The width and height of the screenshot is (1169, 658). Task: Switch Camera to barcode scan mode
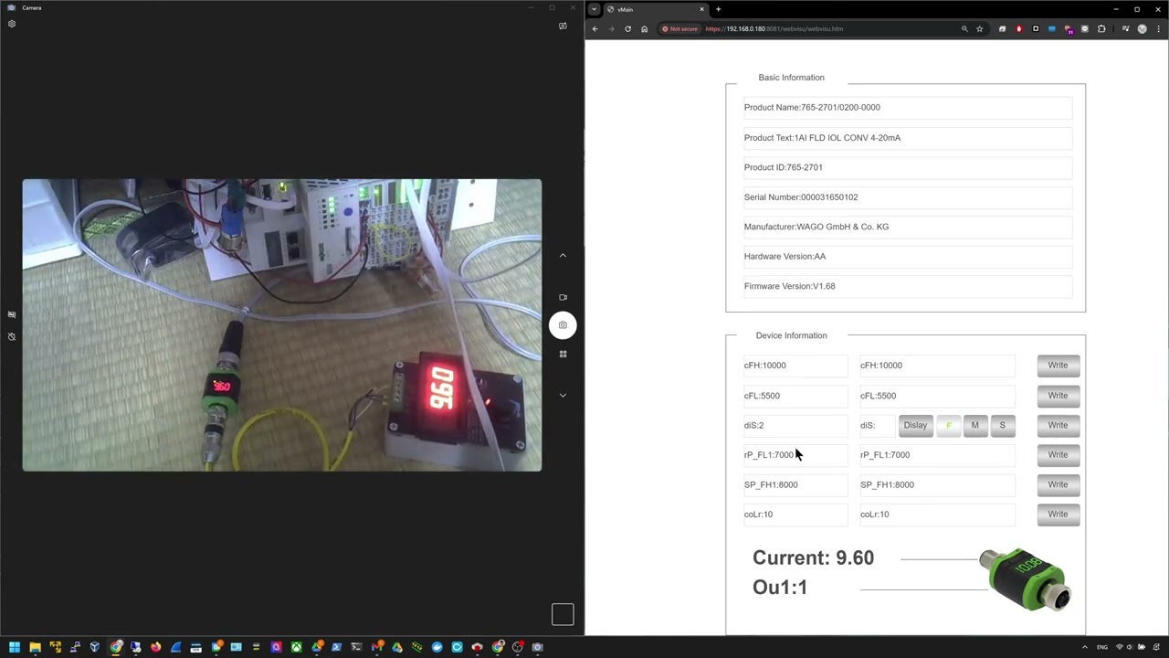[563, 354]
